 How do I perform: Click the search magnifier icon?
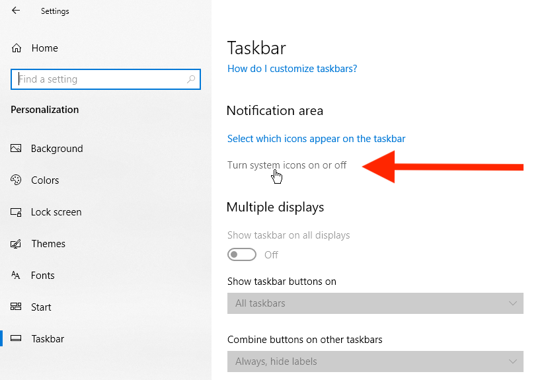point(191,79)
